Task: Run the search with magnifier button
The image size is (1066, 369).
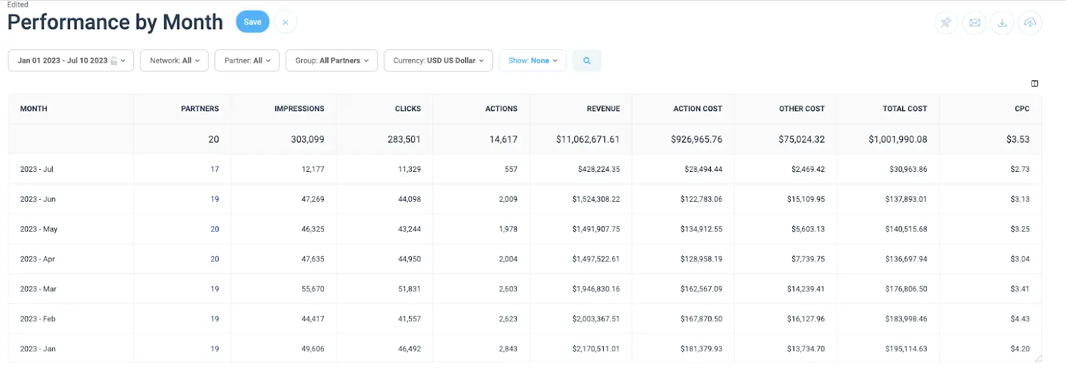Action: coord(587,61)
